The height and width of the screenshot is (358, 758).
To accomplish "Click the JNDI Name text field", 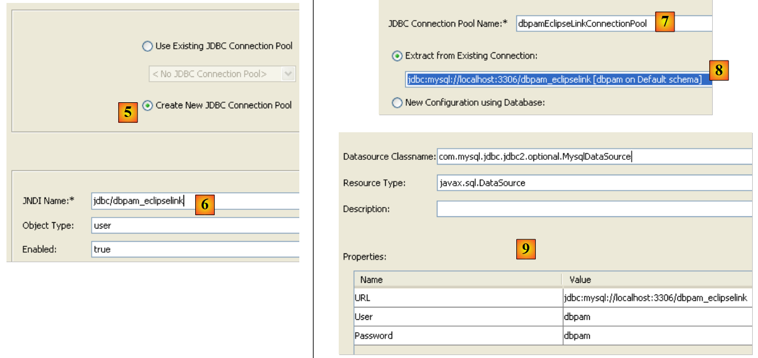I will click(x=194, y=201).
